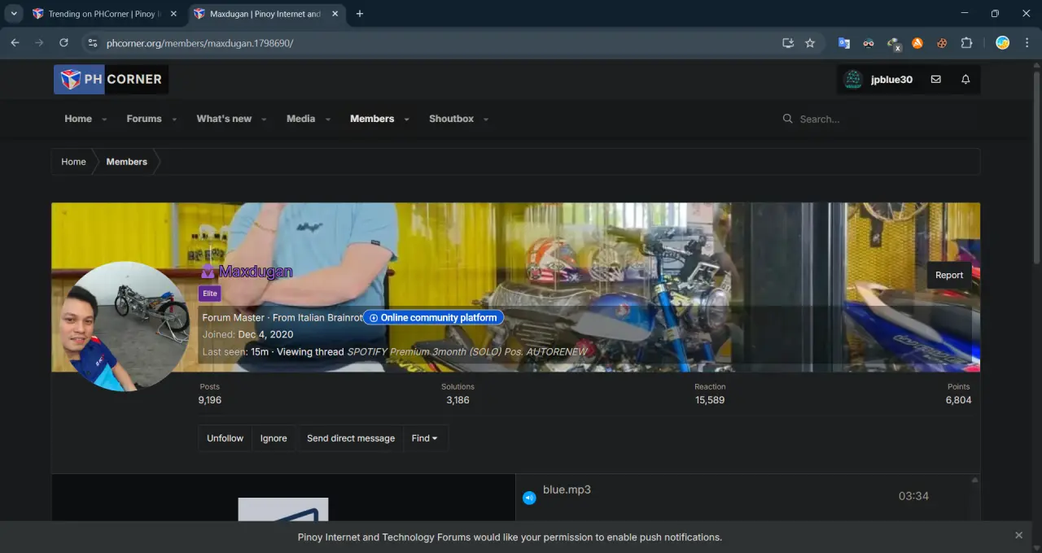The width and height of the screenshot is (1042, 553).
Task: Click the Unfollow button
Action: pos(225,438)
